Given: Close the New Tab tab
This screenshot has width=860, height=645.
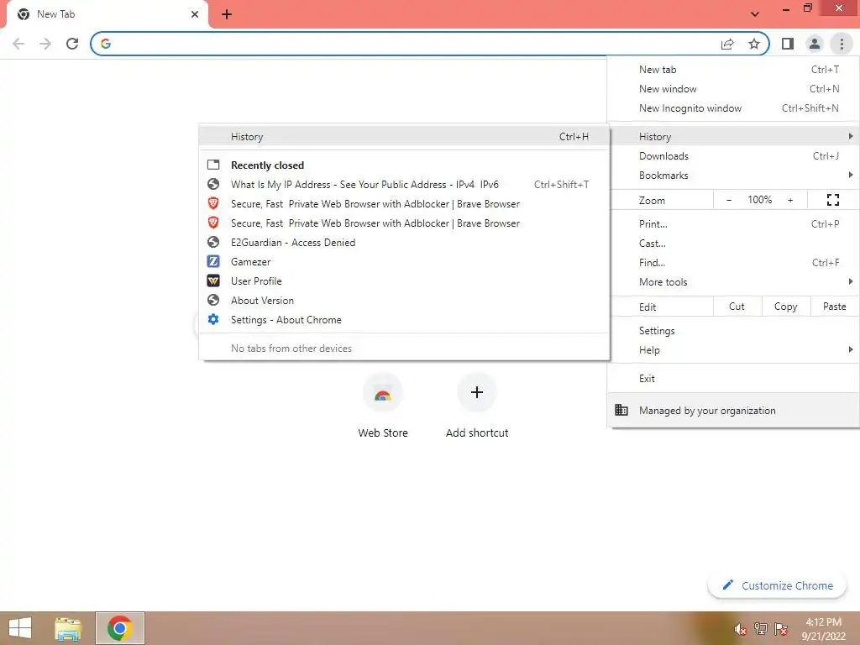Looking at the screenshot, I should click(195, 14).
